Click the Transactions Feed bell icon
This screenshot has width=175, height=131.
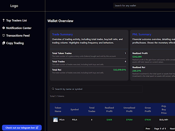[x=3, y=35]
